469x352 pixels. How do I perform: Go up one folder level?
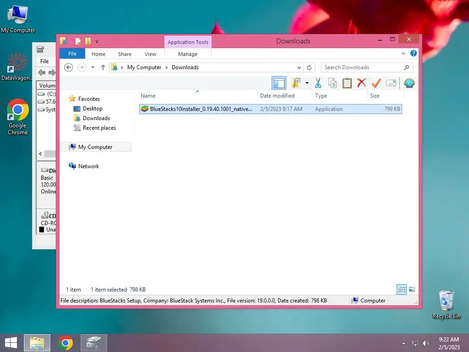[103, 67]
